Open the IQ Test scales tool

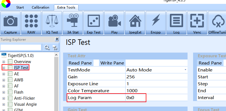pyautogui.click(x=52, y=23)
